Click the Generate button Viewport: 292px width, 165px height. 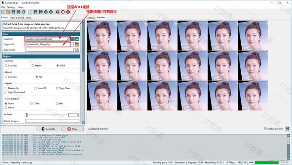(48, 129)
